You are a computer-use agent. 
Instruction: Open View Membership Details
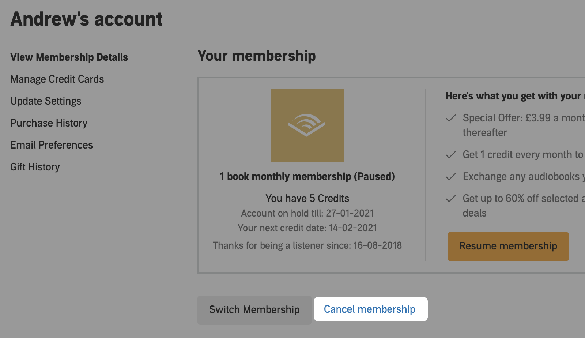coord(69,57)
